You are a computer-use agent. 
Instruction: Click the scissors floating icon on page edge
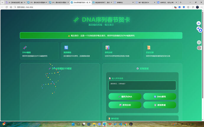coord(199,23)
